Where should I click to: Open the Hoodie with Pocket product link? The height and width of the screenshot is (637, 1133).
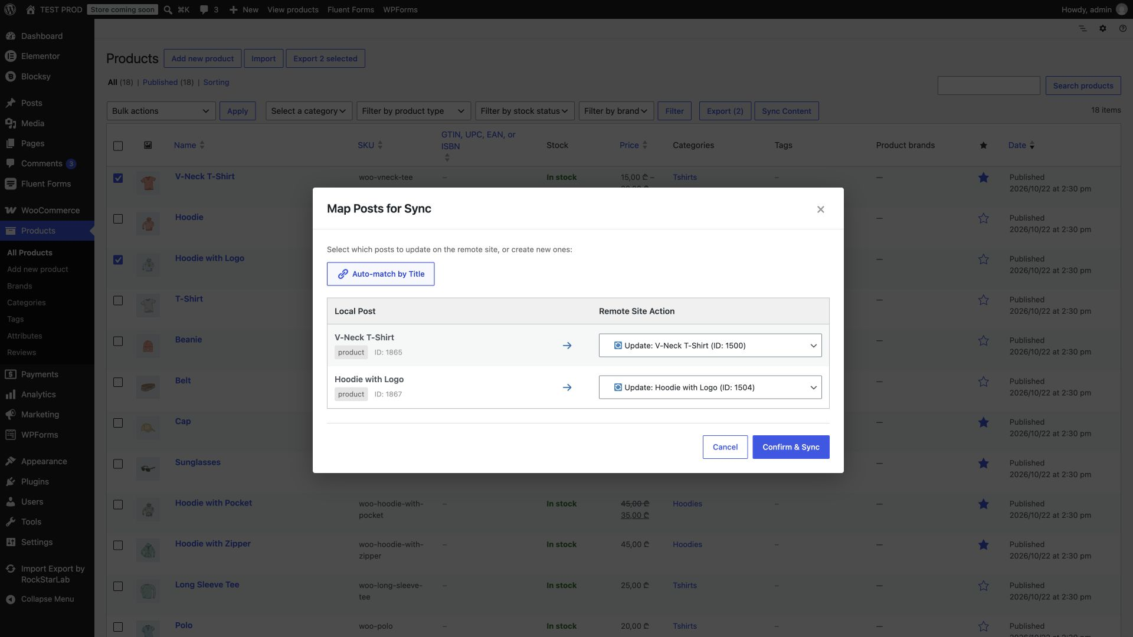click(213, 503)
